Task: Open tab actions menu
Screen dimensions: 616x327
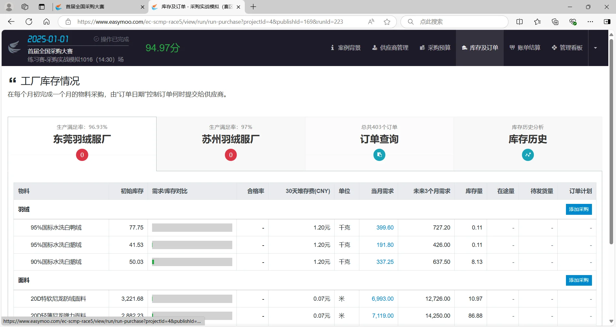Action: point(42,7)
